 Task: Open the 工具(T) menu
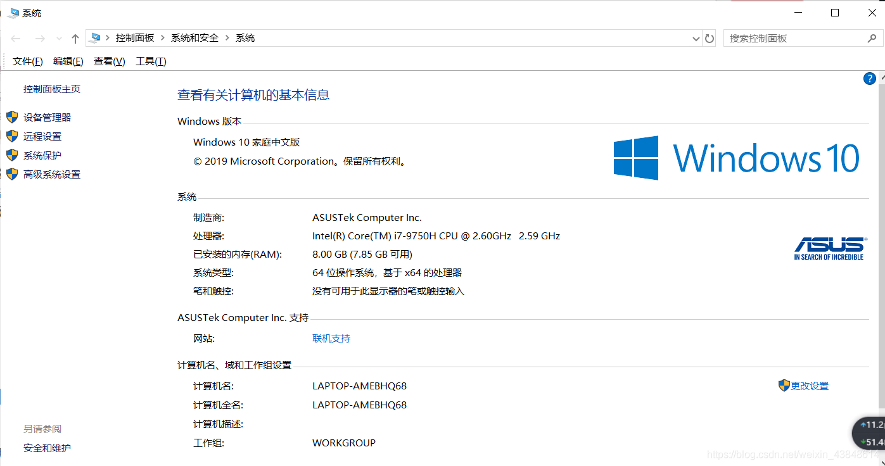(x=151, y=61)
